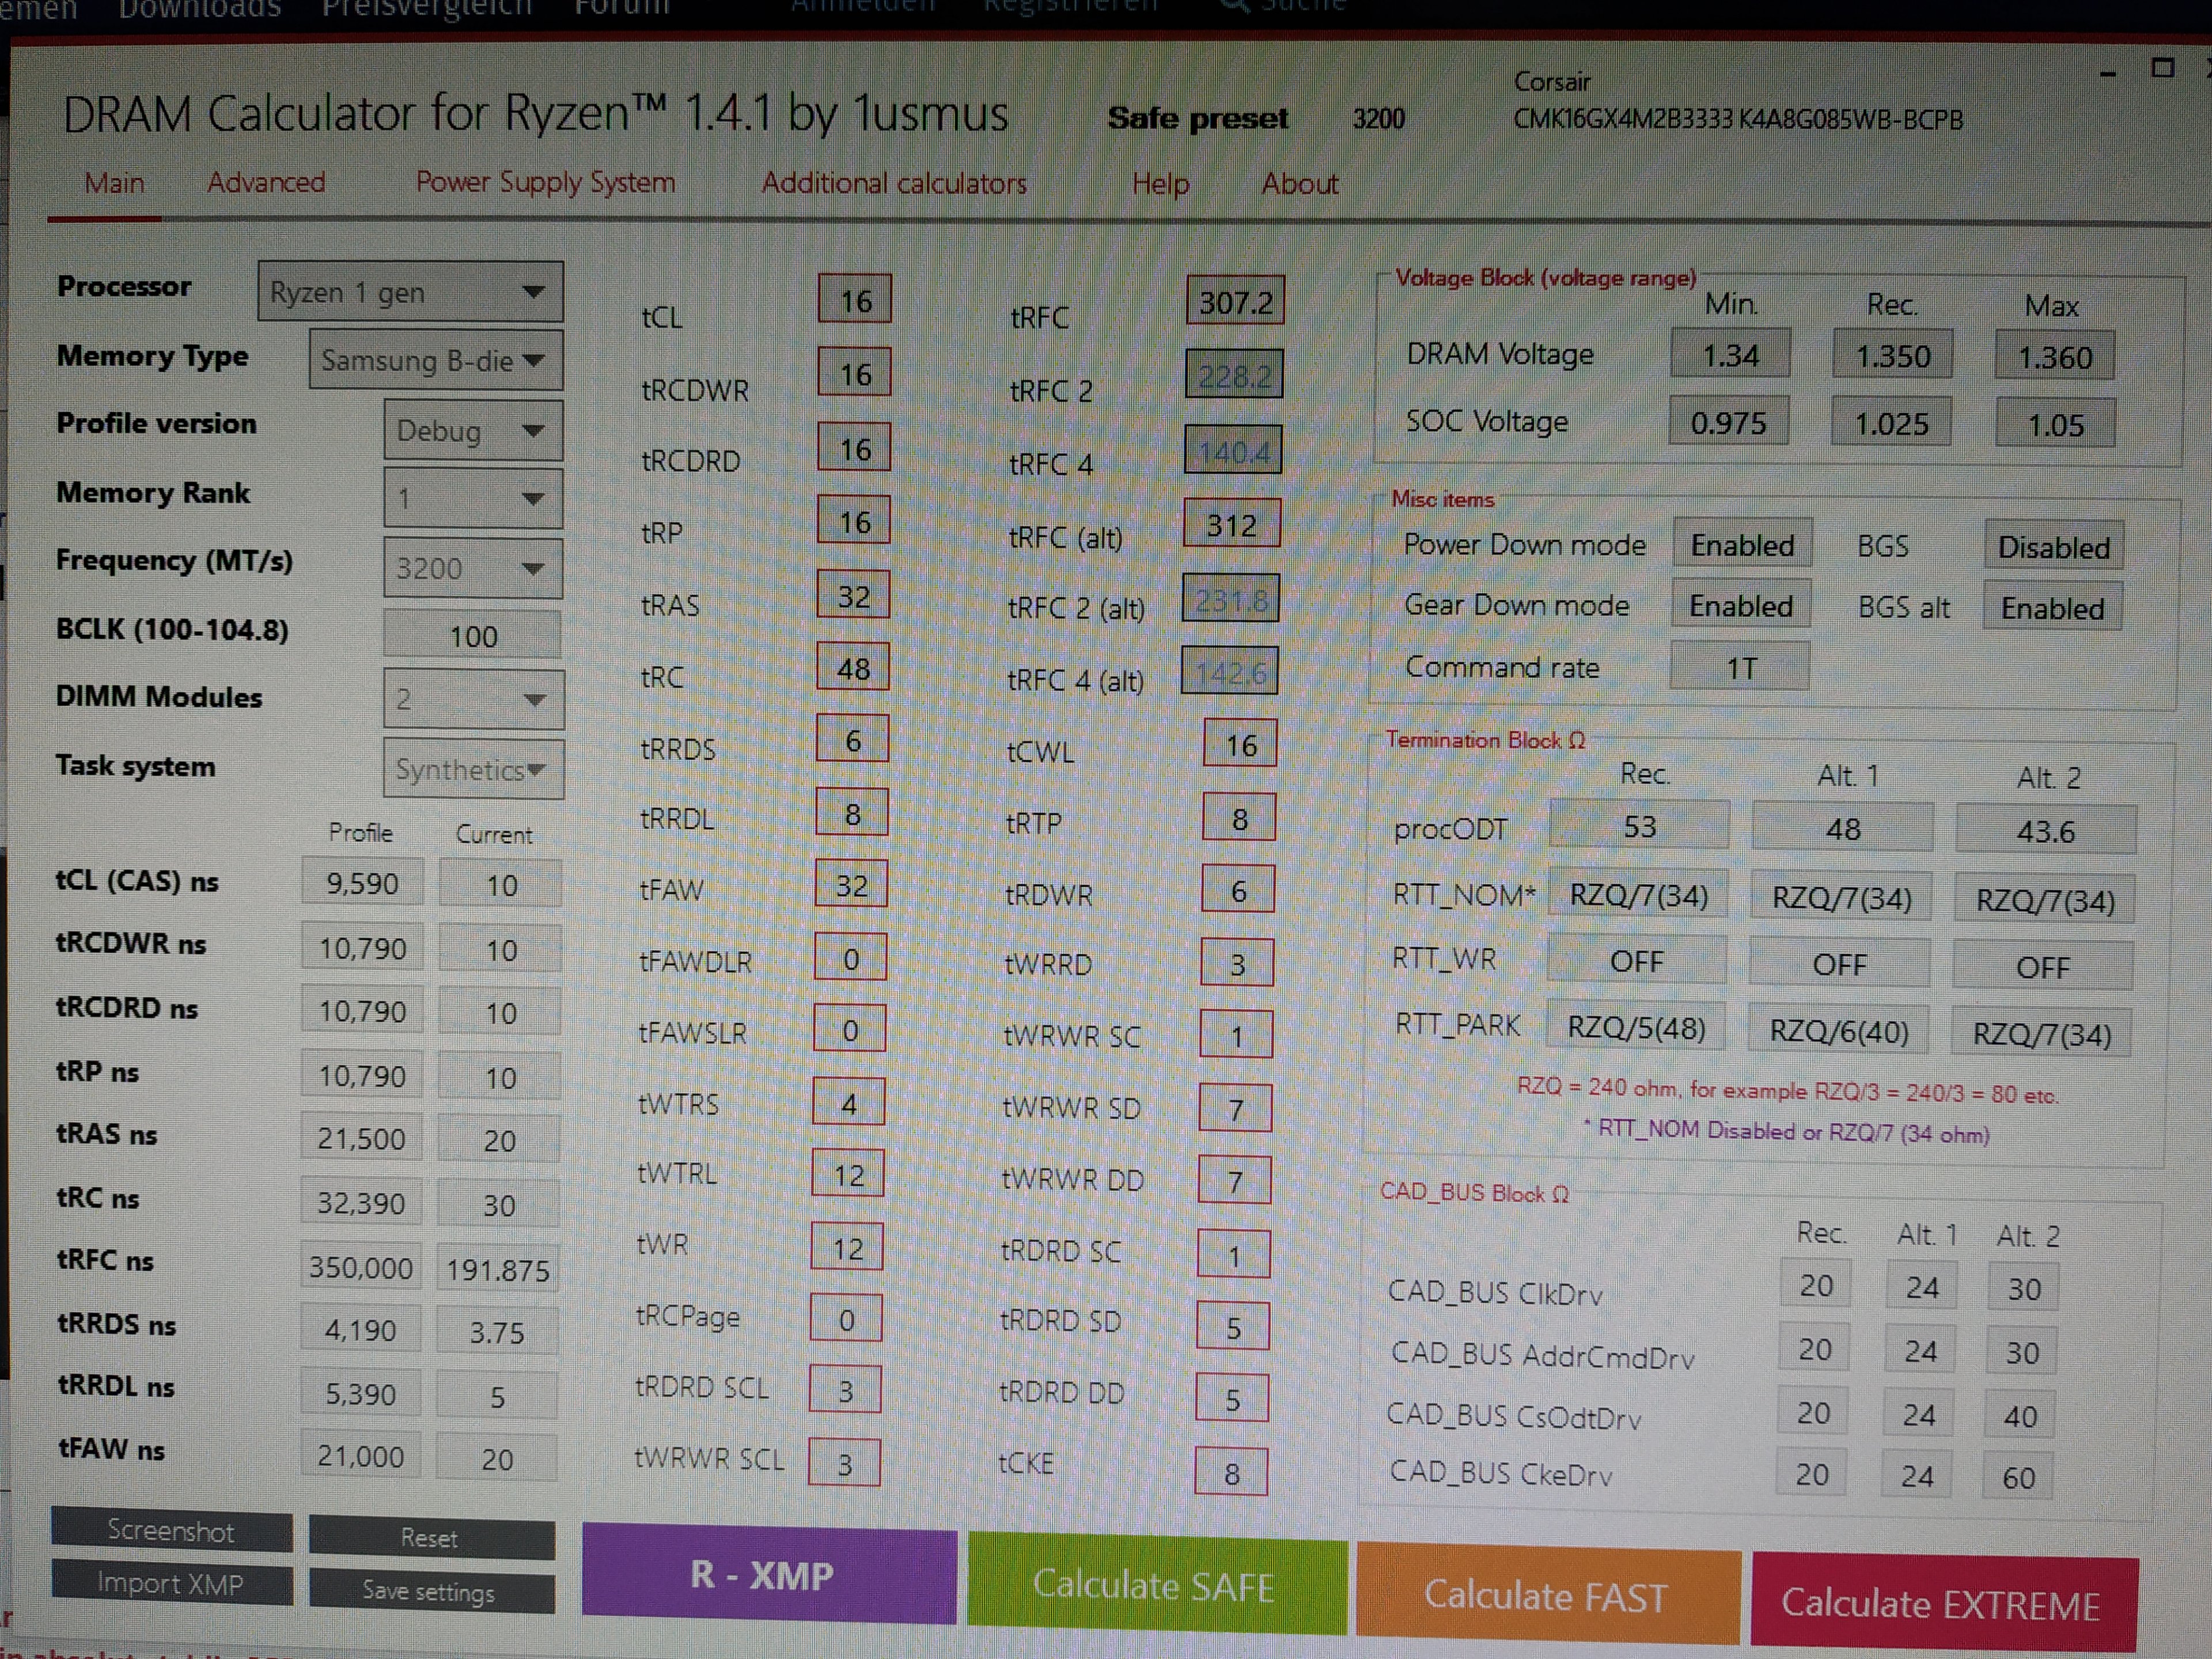Screen dimensions: 2212x1659
Task: Go to Additional calculators tab
Action: tap(894, 184)
